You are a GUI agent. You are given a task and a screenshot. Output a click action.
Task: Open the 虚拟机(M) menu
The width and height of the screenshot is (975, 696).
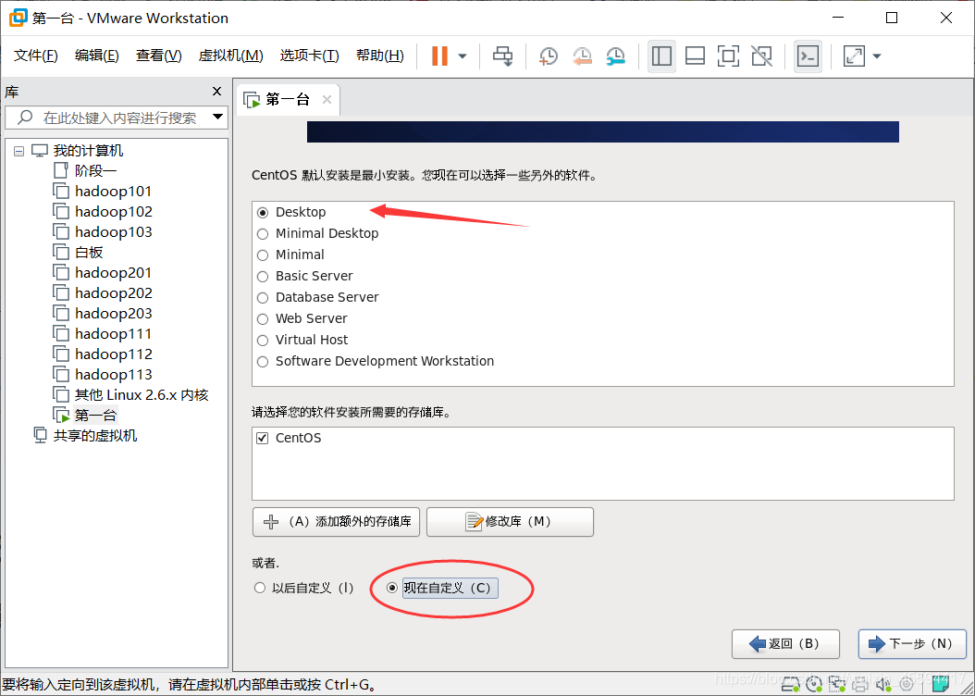coord(230,56)
